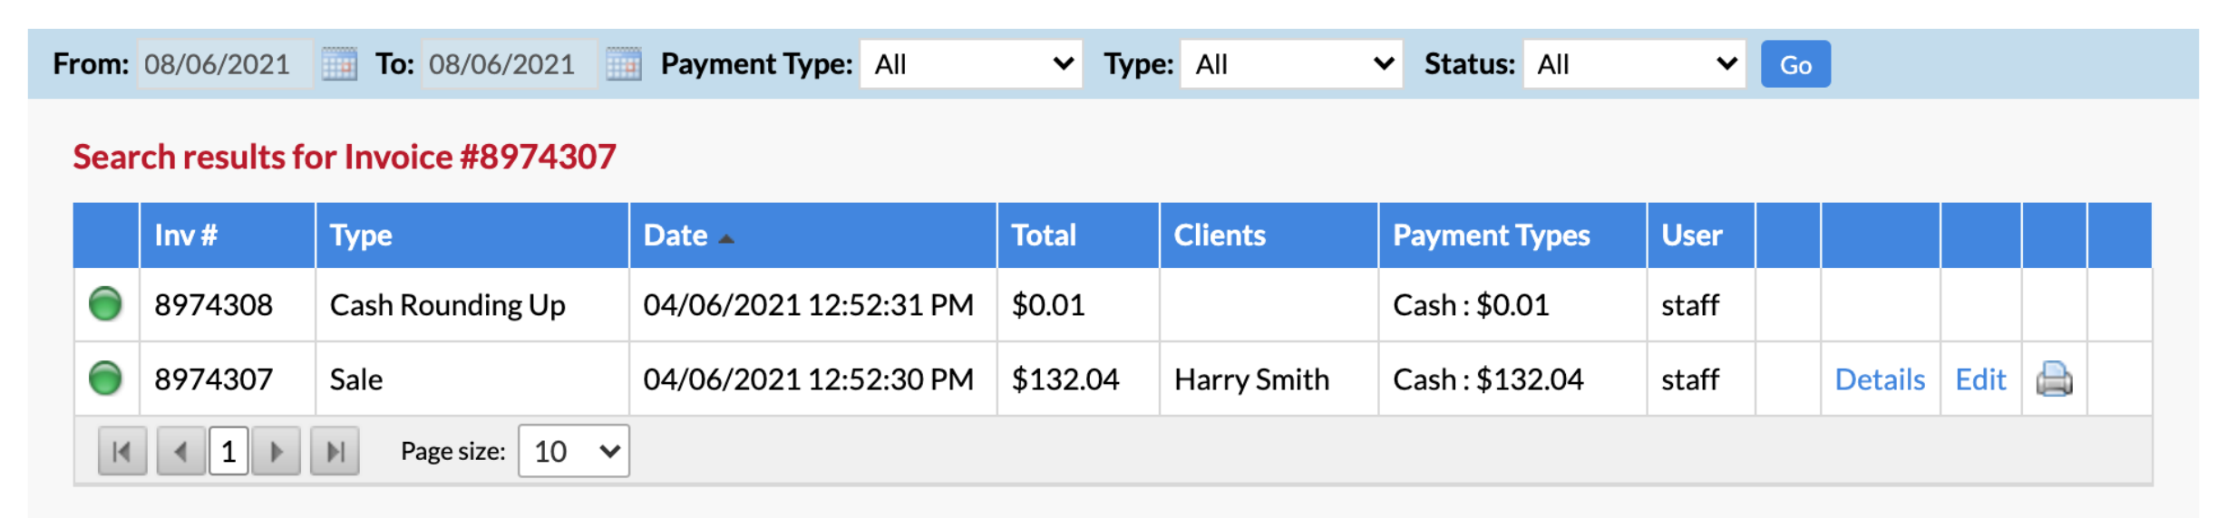This screenshot has width=2227, height=518.
Task: Open the From date calendar picker
Action: pos(339,64)
